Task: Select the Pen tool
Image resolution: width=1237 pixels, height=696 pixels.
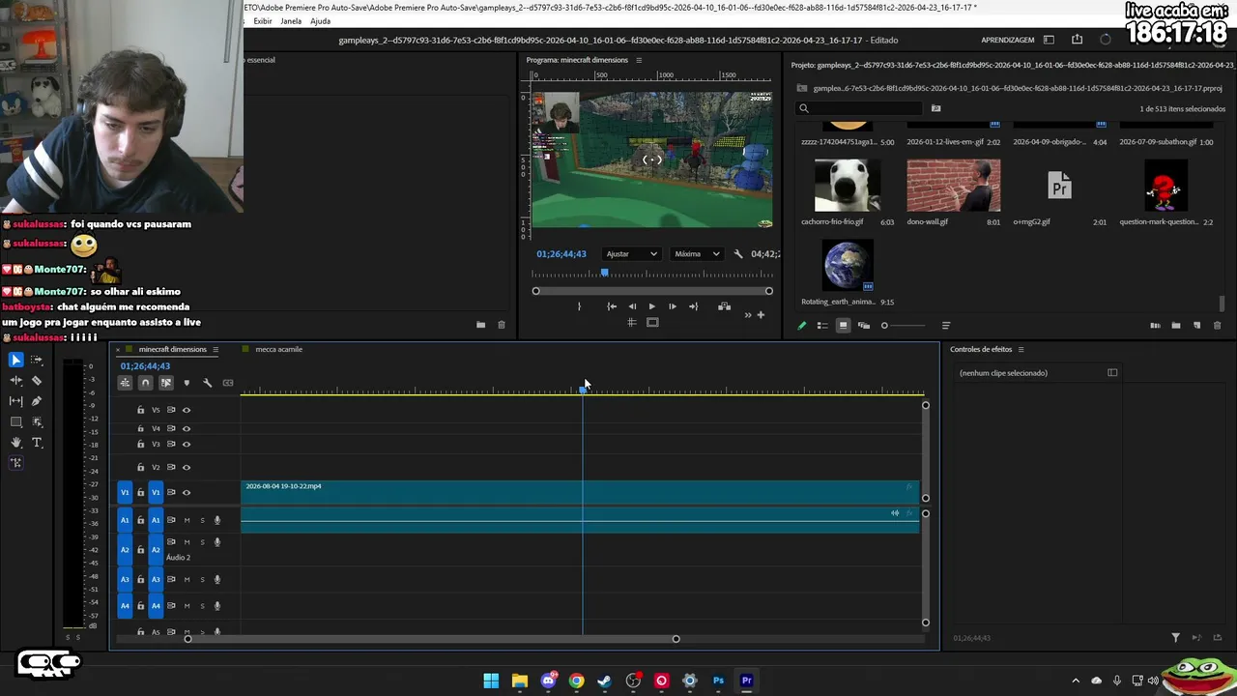Action: (37, 401)
